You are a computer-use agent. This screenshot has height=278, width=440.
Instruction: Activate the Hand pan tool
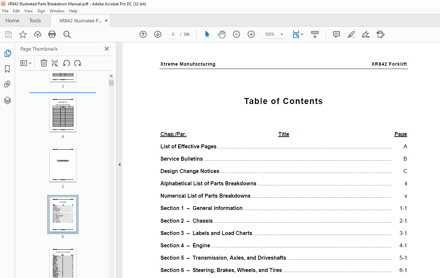point(222,34)
